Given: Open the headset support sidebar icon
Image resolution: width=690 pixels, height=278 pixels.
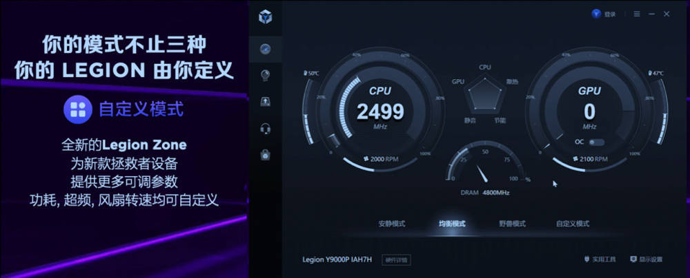Looking at the screenshot, I should tap(266, 129).
